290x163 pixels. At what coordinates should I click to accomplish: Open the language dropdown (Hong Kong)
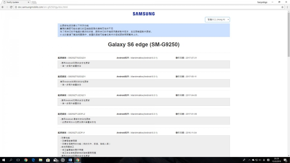[x=217, y=19]
